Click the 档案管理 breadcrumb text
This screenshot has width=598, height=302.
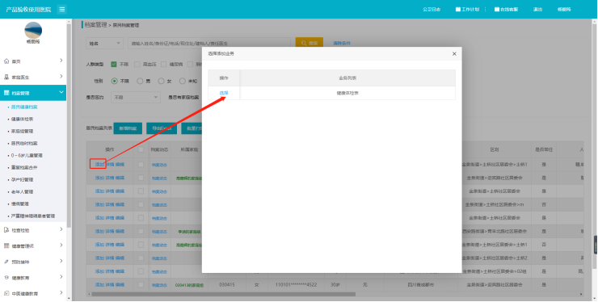[95, 25]
